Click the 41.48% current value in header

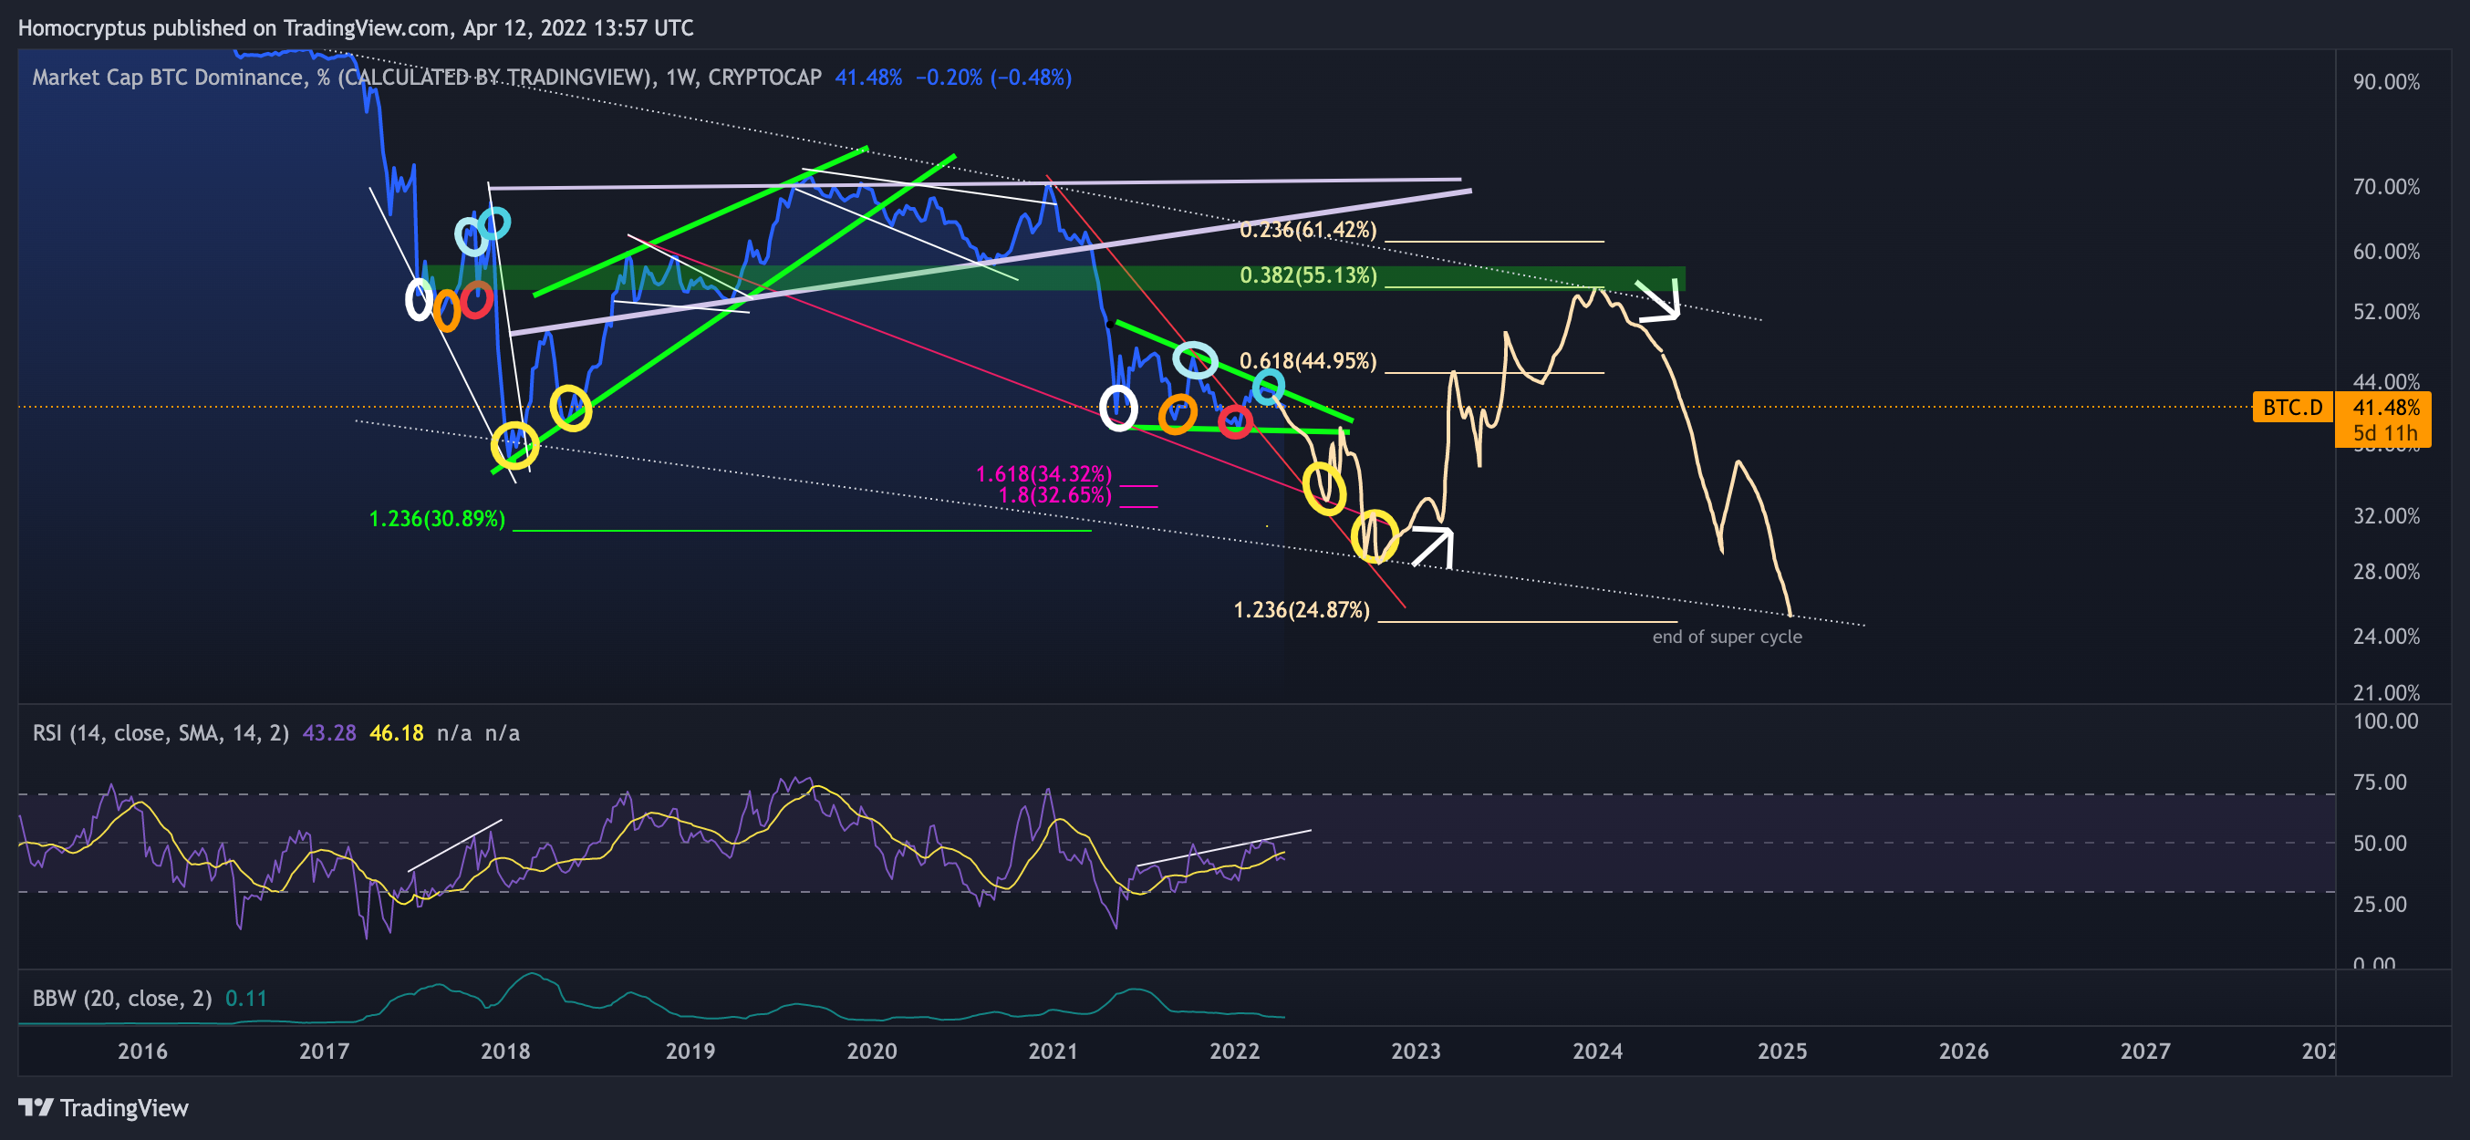(867, 77)
